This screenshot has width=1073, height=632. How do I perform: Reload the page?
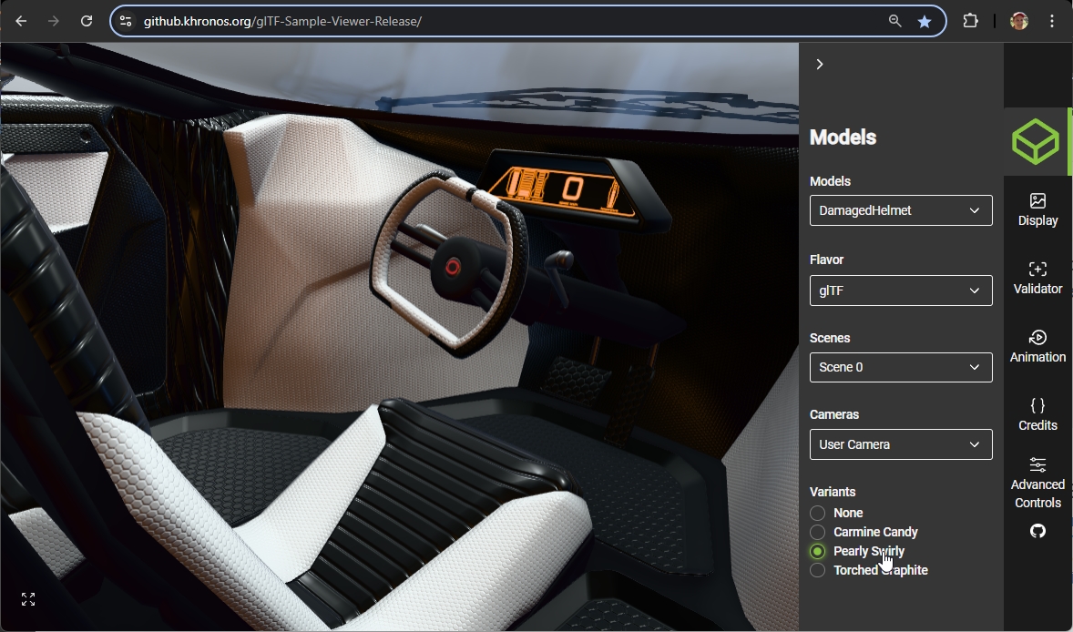(x=87, y=21)
